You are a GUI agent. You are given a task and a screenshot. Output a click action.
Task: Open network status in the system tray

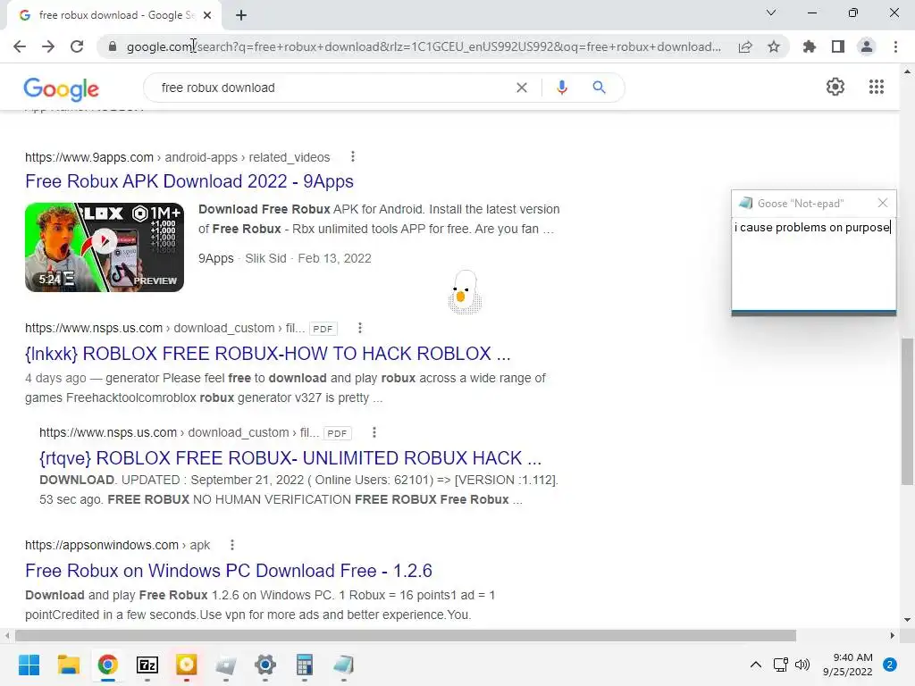pos(780,665)
